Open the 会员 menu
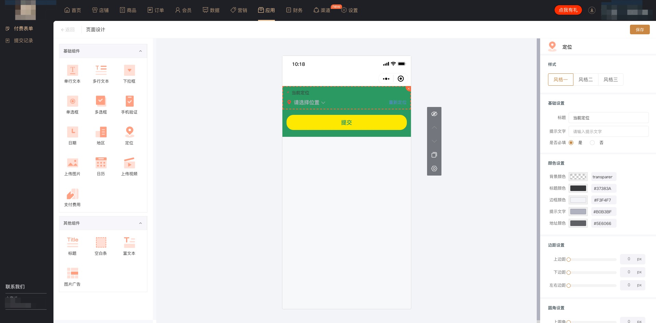656x323 pixels. [183, 10]
